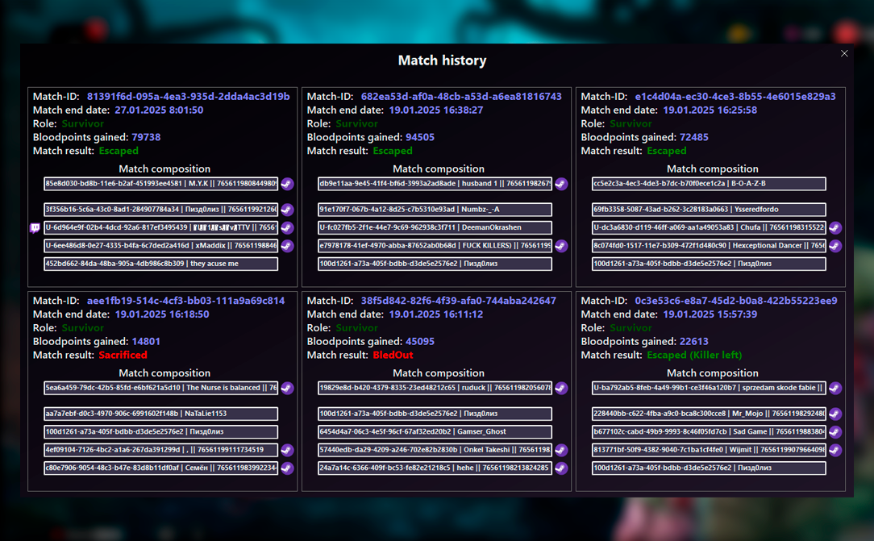Viewport: 874px width, 541px height.
Task: Click Steam icon next to Onkel Takeshi
Action: tap(561, 451)
